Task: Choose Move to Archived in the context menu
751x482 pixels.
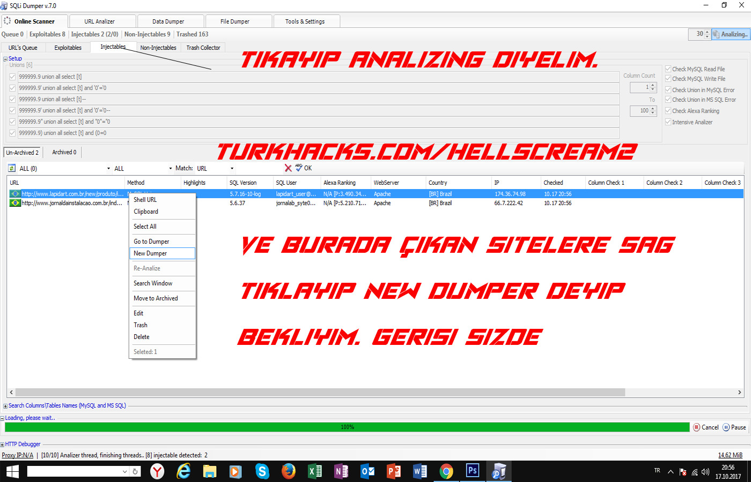Action: [162, 298]
